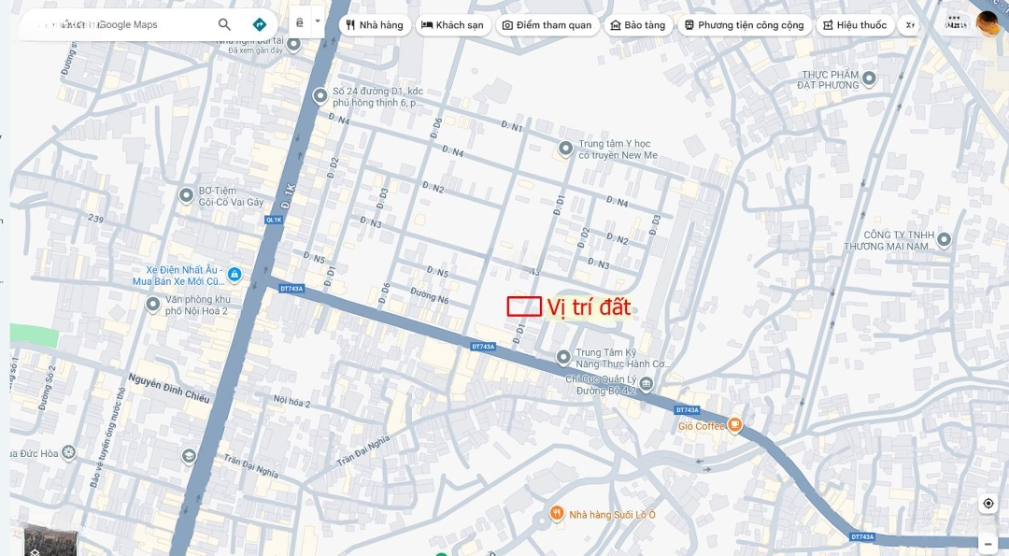Filter map by Khách sạn

[x=453, y=25]
